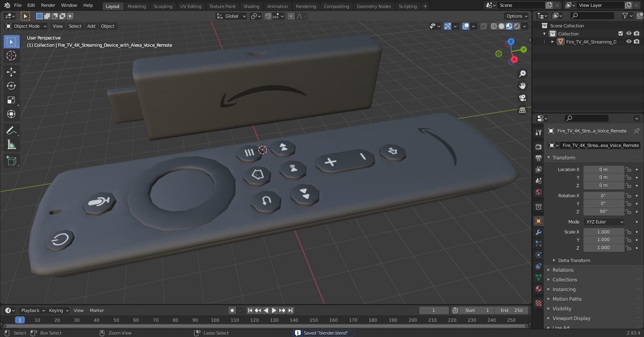Open Object Mode dropdown

pyautogui.click(x=26, y=26)
